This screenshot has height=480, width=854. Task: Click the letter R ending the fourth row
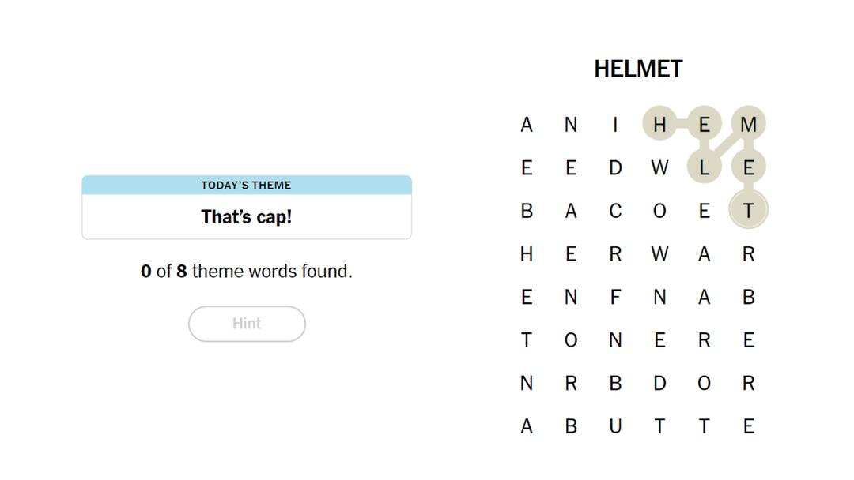[748, 253]
